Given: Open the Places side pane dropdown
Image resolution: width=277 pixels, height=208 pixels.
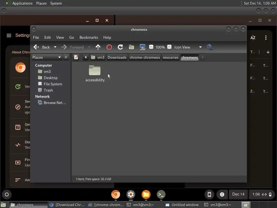Looking at the screenshot, I should pyautogui.click(x=47, y=57).
